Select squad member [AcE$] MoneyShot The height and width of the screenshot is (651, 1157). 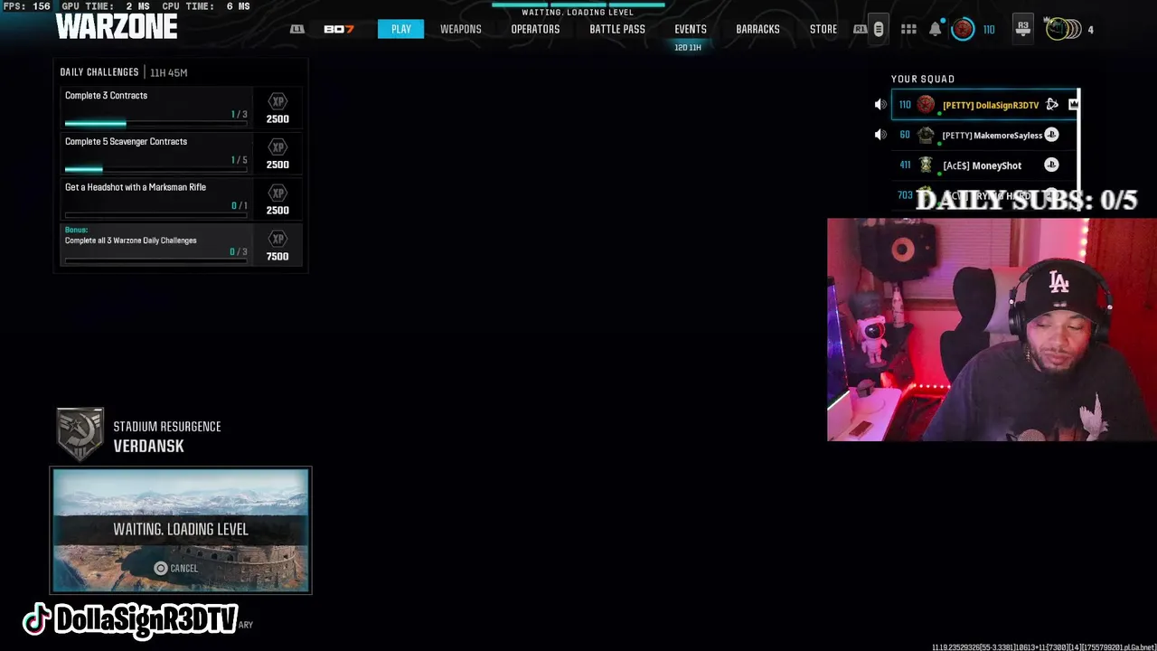[x=985, y=165]
